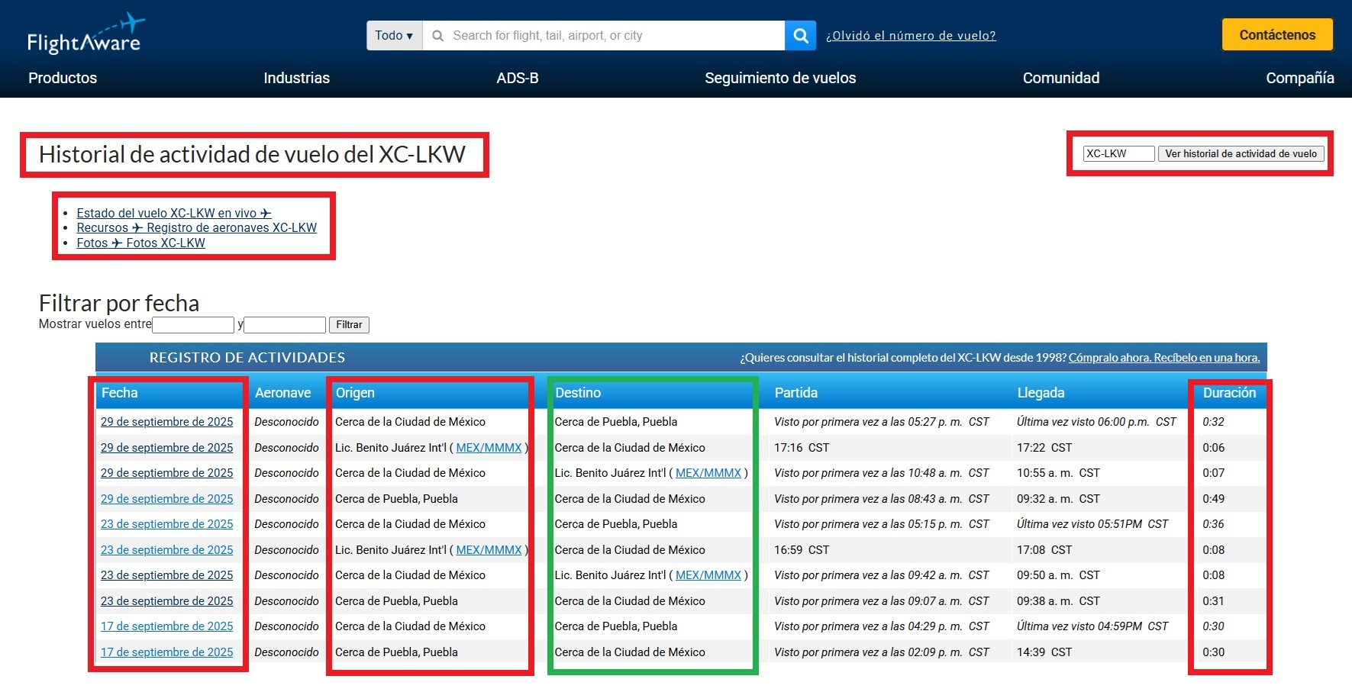Open Estado del vuelo XC-LKW en vivo link
This screenshot has width=1352, height=692.
(173, 214)
